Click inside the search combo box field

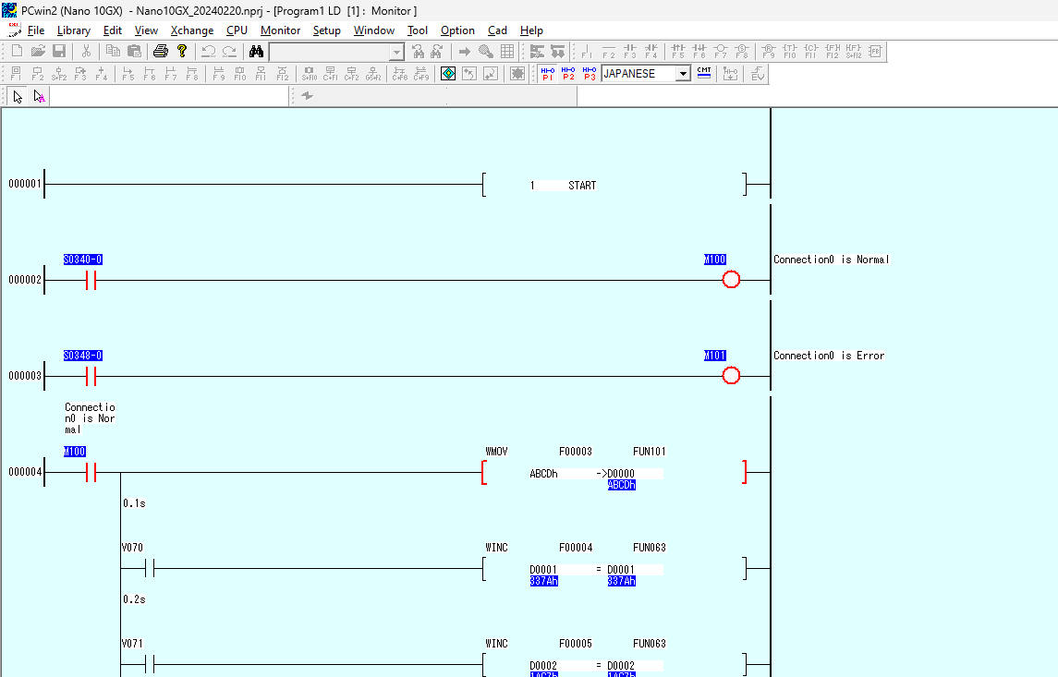(x=329, y=52)
